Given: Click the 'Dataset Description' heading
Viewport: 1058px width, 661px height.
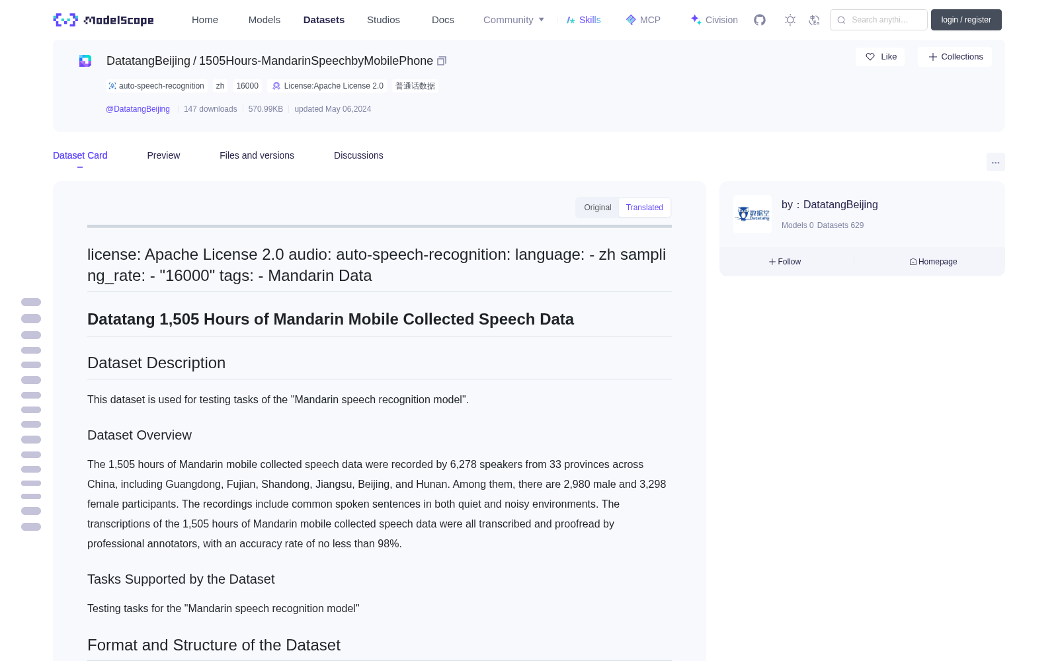Looking at the screenshot, I should (156, 363).
